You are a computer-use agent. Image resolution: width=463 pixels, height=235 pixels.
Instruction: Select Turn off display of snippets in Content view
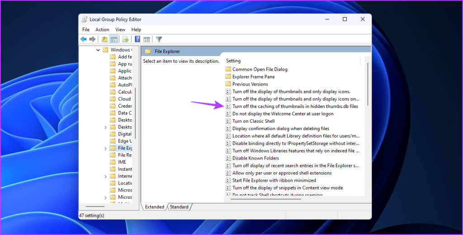[284, 188]
